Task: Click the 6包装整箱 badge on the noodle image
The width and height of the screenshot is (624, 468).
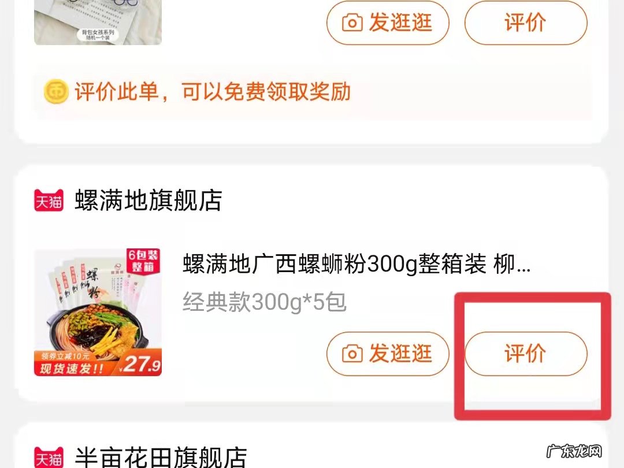Action: point(143,261)
